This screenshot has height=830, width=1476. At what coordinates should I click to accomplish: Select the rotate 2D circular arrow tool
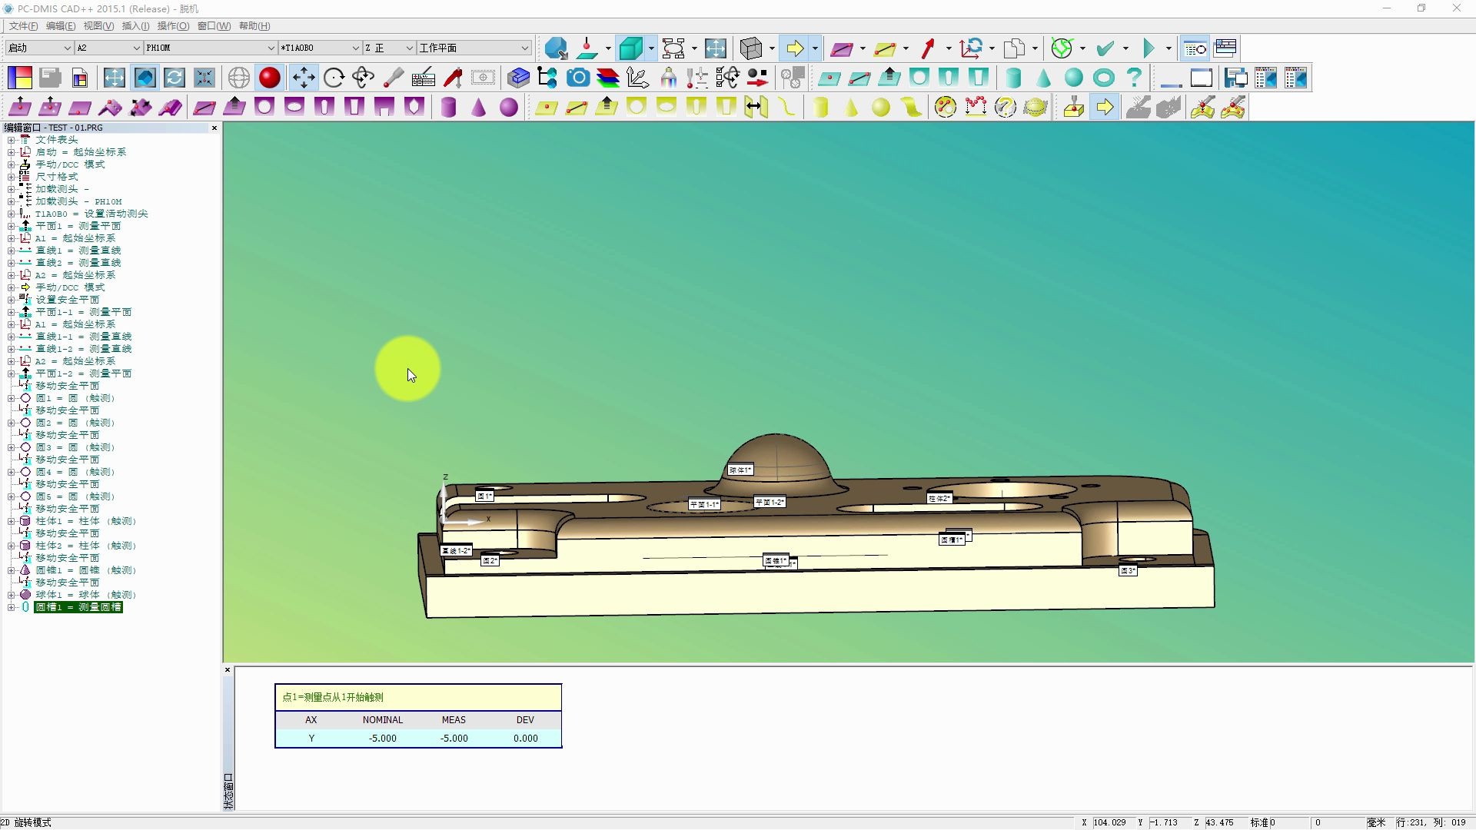pyautogui.click(x=334, y=78)
